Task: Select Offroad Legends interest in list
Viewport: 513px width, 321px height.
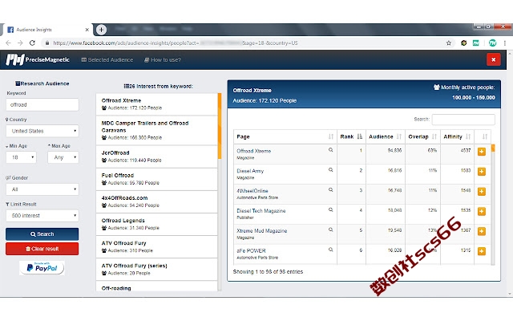Action: coord(157,224)
